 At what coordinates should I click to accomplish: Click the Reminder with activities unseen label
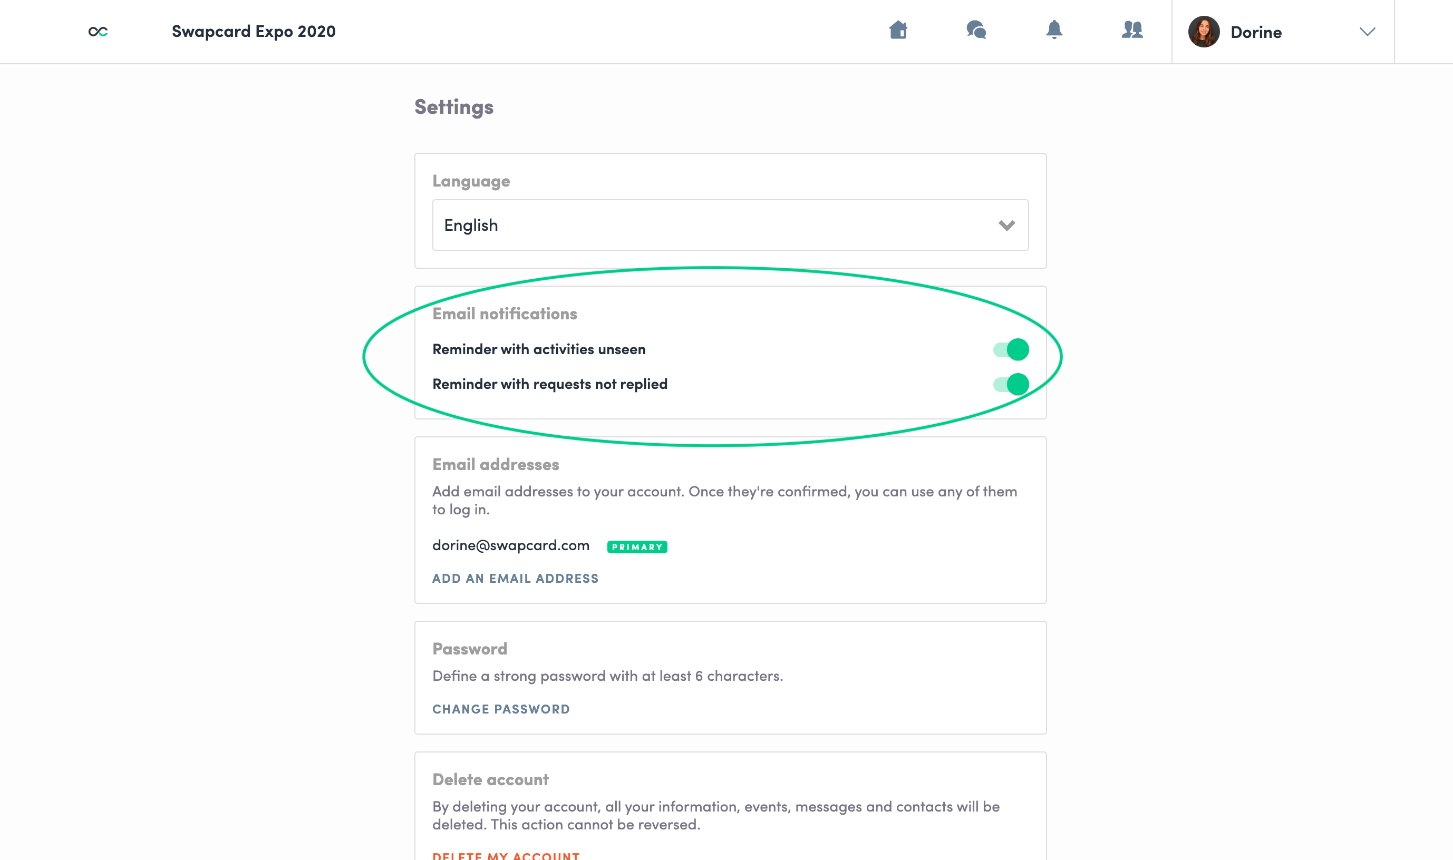click(x=539, y=349)
